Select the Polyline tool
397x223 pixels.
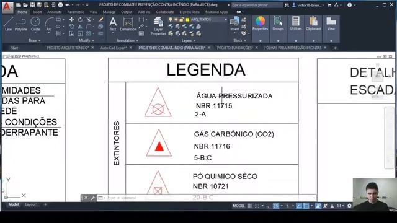click(20, 24)
